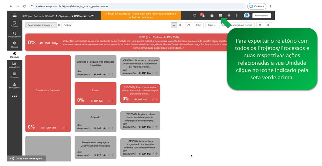The height and width of the screenshot is (166, 322).
Task: Click the refresh toggle button next to B
Action: [x=189, y=25]
